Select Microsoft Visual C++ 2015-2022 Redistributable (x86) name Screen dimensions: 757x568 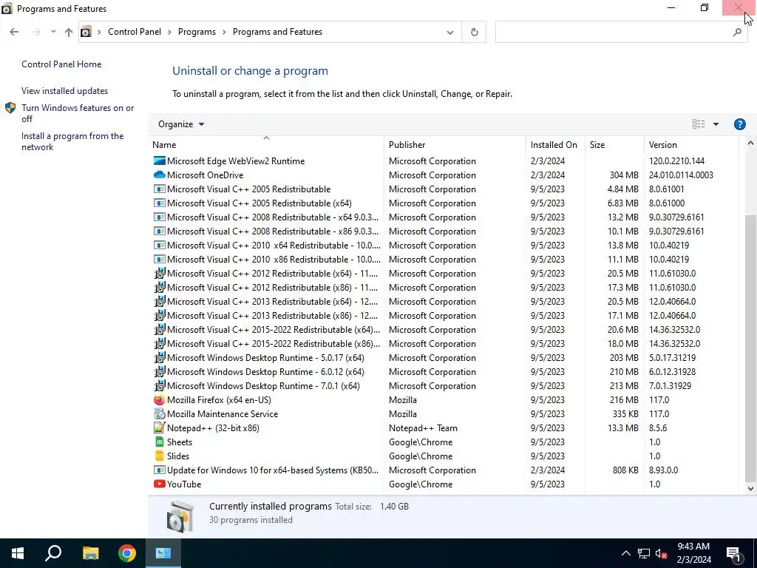click(x=274, y=343)
